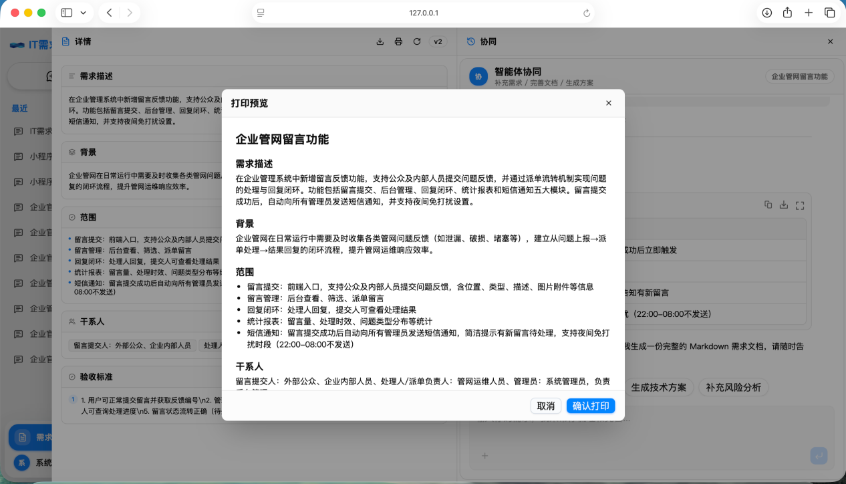
Task: Click the 范围 heading in print preview
Action: coord(245,272)
